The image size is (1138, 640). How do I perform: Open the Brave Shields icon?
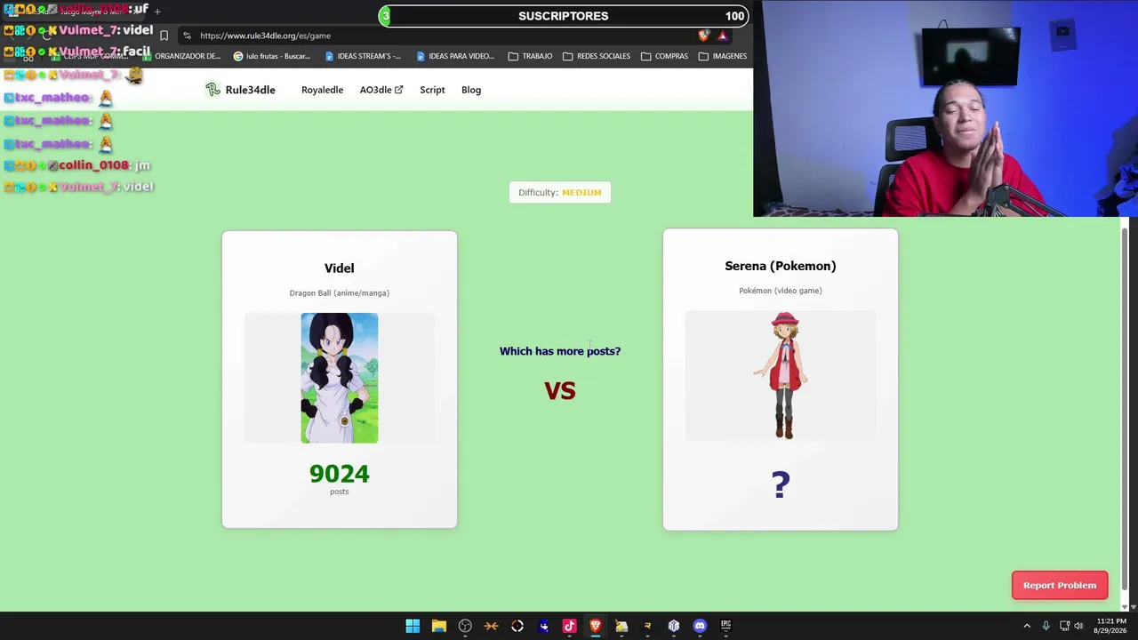[x=704, y=36]
